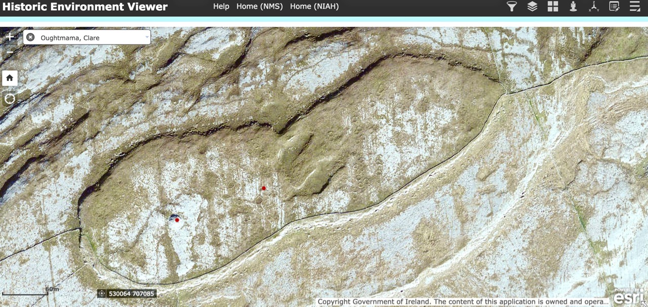Image resolution: width=648 pixels, height=307 pixels.
Task: Open the Help menu item
Action: [x=221, y=7]
